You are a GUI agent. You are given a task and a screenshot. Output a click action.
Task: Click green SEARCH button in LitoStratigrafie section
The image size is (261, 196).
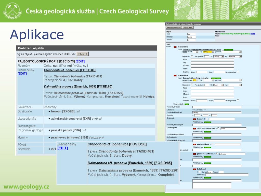click(207, 132)
